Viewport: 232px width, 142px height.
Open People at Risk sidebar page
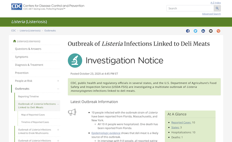[x=24, y=81]
